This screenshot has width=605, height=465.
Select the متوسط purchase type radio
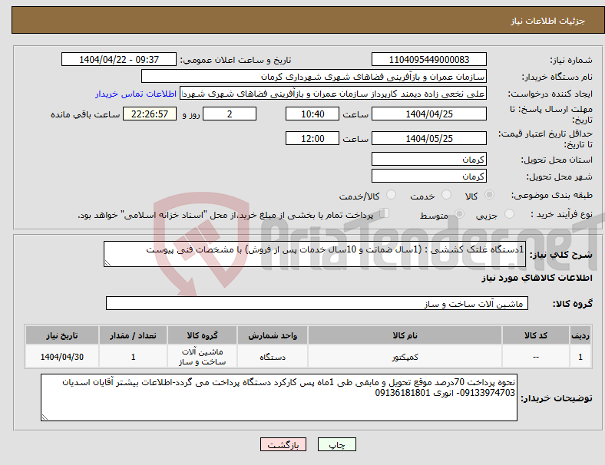pyautogui.click(x=459, y=214)
